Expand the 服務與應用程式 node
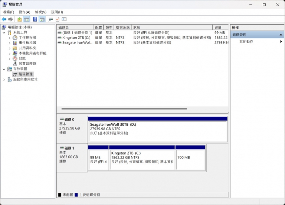Screen dimensions: 285x205 click(4, 80)
